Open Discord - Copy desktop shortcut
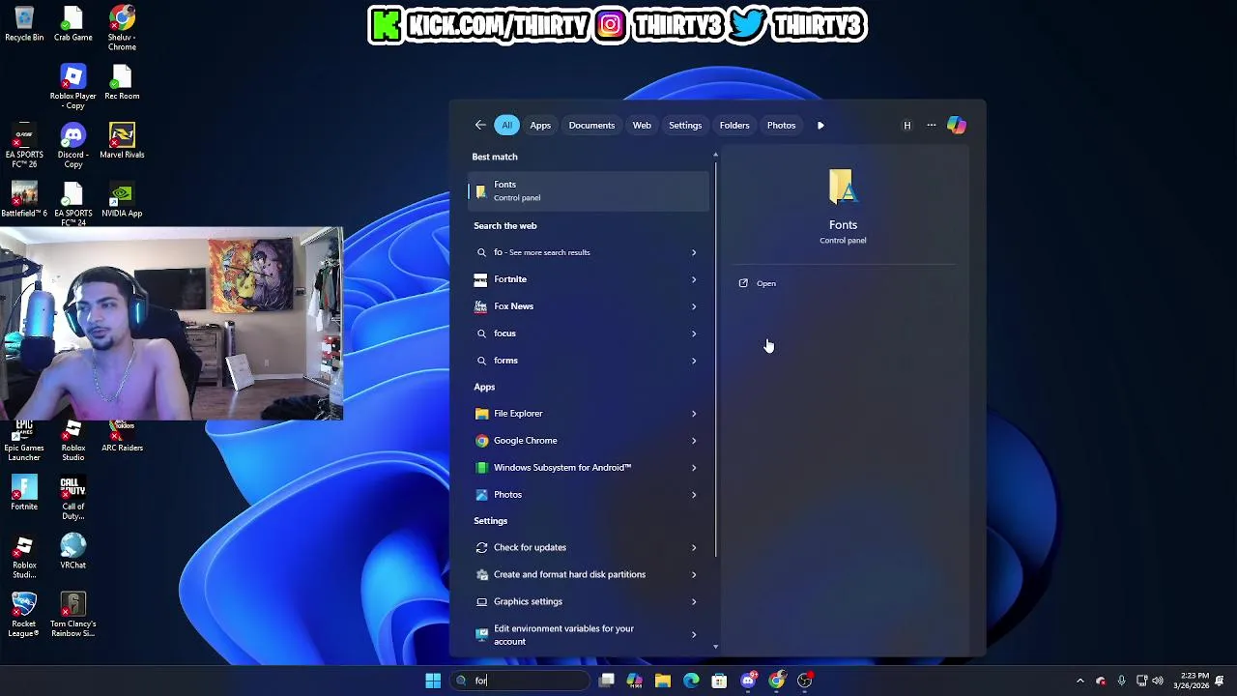1237x696 pixels. (x=73, y=146)
